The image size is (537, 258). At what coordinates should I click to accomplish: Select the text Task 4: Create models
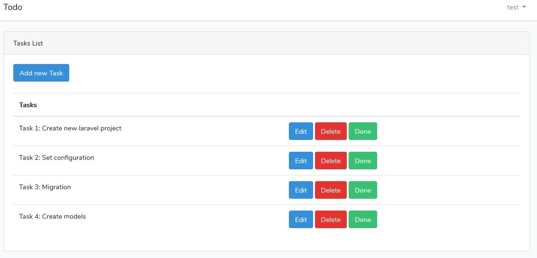pyautogui.click(x=52, y=217)
